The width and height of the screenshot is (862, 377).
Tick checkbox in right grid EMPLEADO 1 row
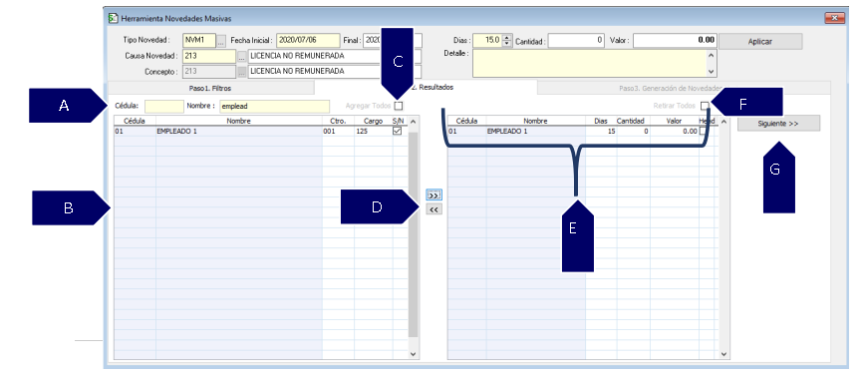point(704,132)
